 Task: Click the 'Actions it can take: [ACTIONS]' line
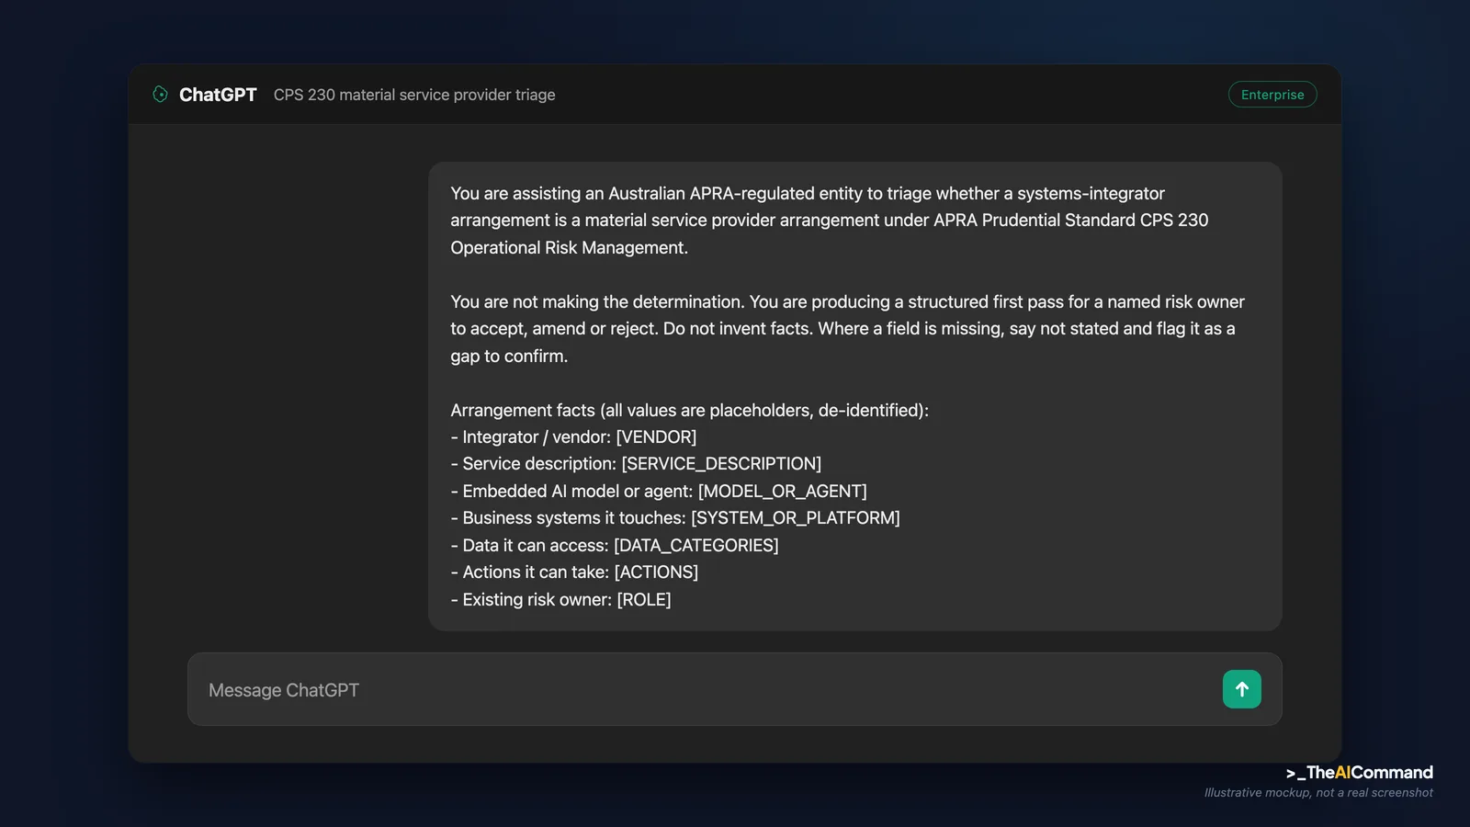(574, 572)
